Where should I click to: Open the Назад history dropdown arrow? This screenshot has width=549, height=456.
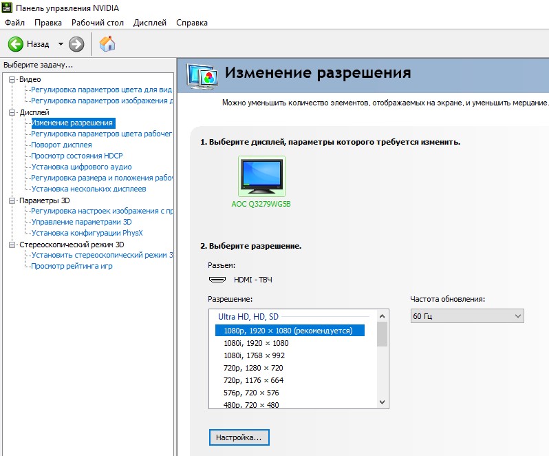tap(61, 44)
